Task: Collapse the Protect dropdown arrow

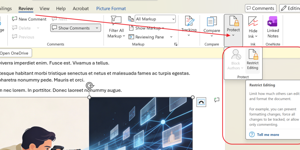Action: [233, 35]
